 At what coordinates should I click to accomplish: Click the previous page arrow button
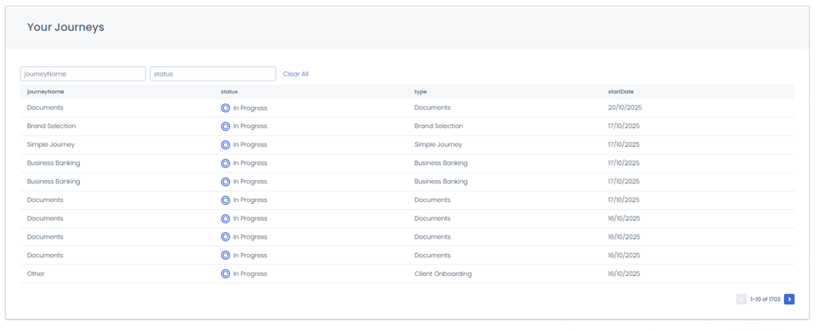point(741,299)
